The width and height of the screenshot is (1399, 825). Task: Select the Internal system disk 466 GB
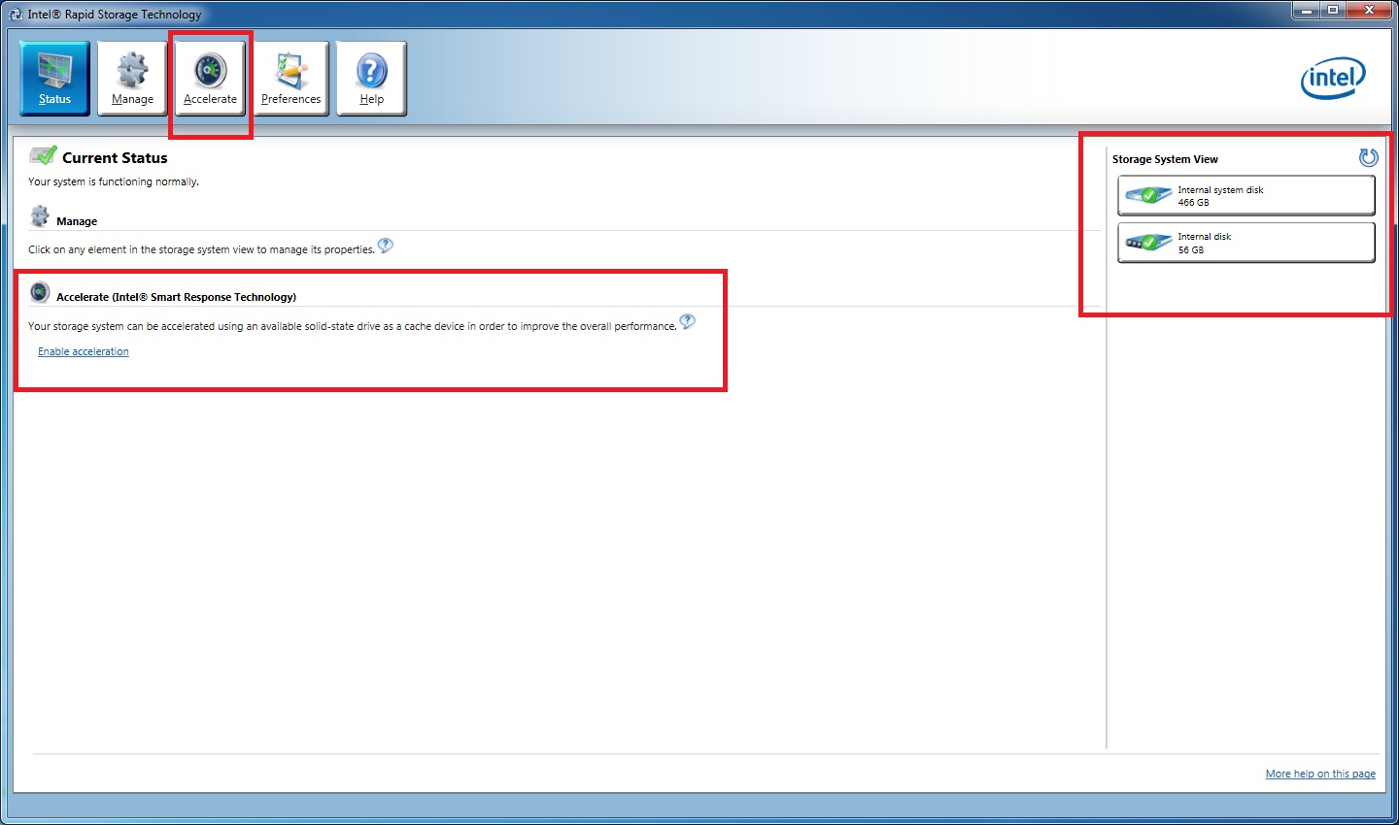(x=1246, y=195)
